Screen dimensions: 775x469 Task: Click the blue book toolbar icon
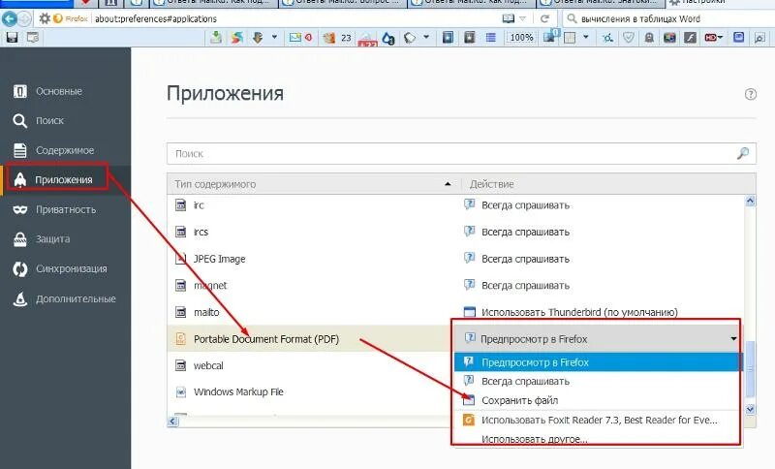coord(448,38)
